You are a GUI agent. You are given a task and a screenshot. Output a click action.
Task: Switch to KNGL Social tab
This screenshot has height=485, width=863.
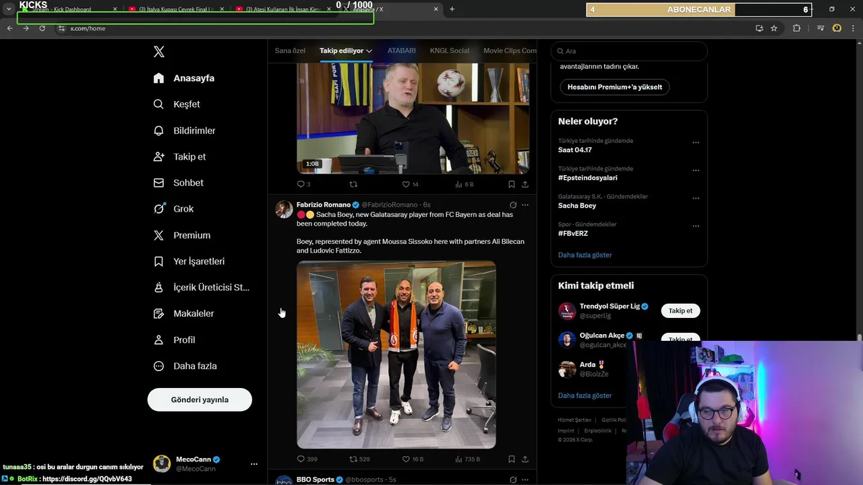[x=450, y=51]
